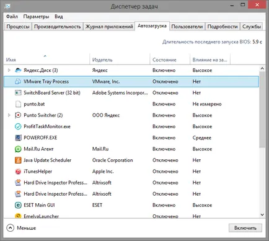Click the punto.bat file icon
Viewport: 269px width, 241px height.
pos(18,104)
